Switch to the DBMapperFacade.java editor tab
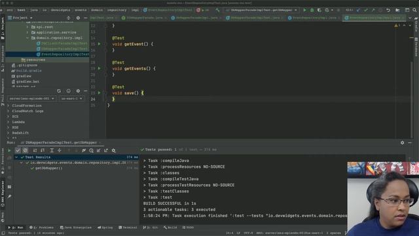This screenshot has height=236, width=419. [145, 18]
